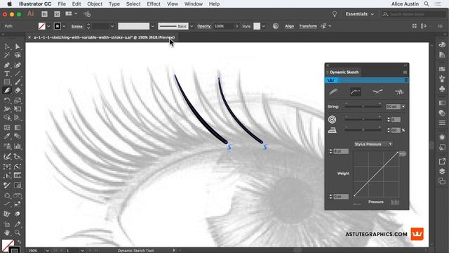Image resolution: width=449 pixels, height=253 pixels.
Task: Open the Object menu
Action: point(95,4)
